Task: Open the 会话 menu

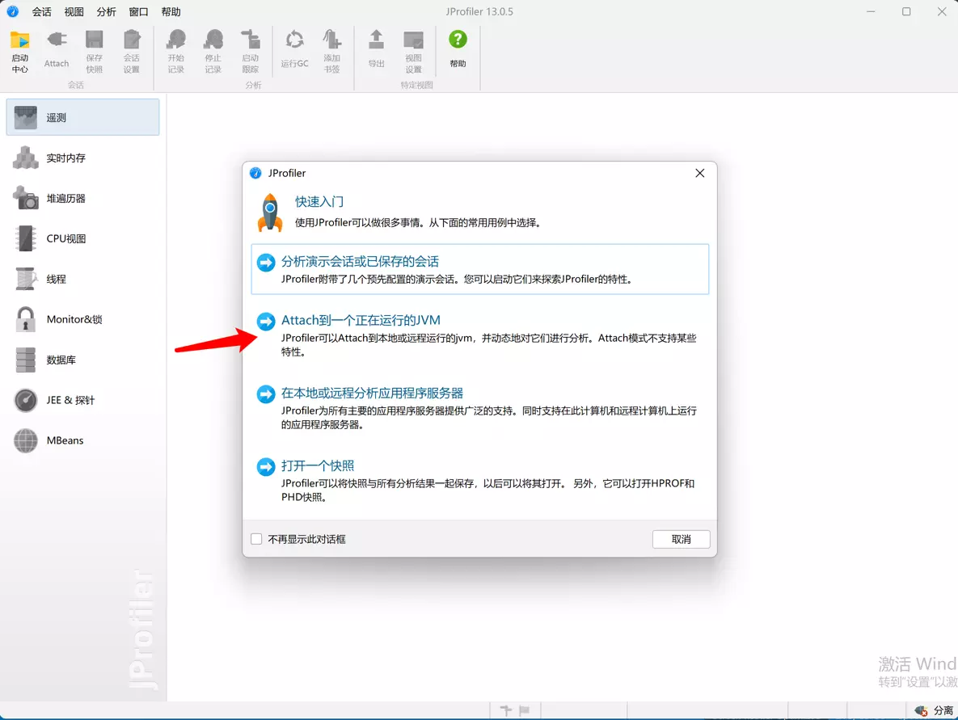Action: pyautogui.click(x=42, y=12)
